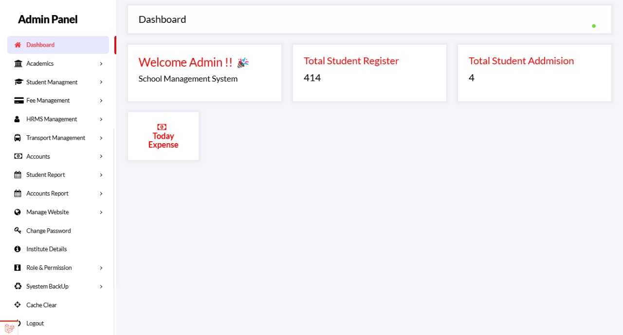Expand the Role & Permission arrow

101,268
